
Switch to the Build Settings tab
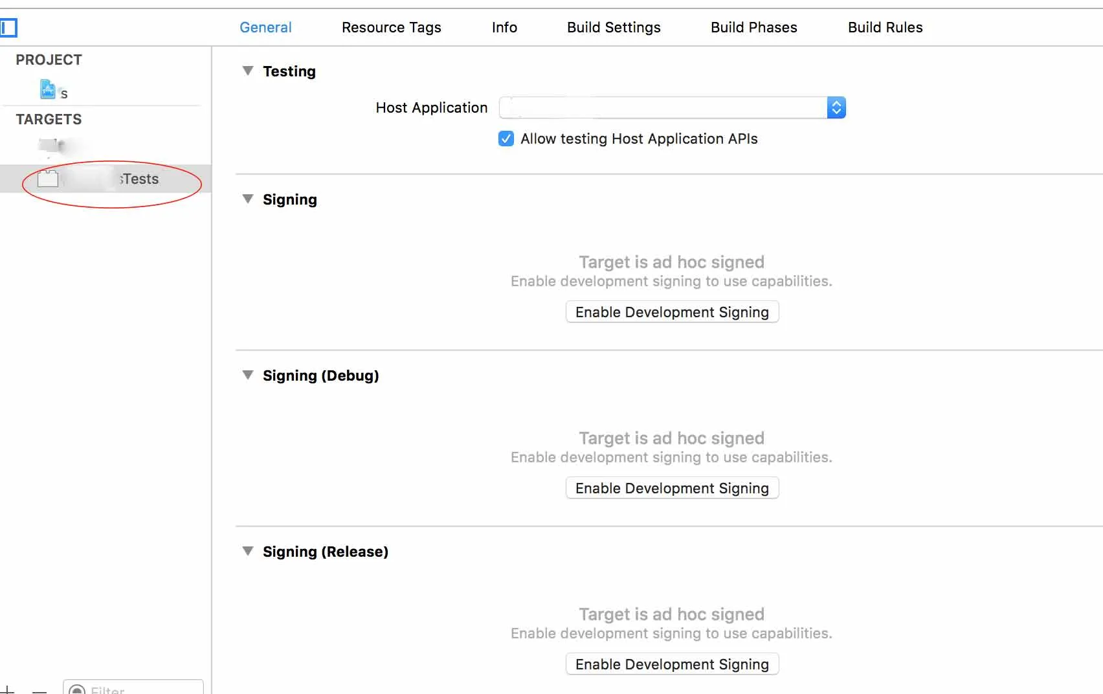tap(614, 27)
